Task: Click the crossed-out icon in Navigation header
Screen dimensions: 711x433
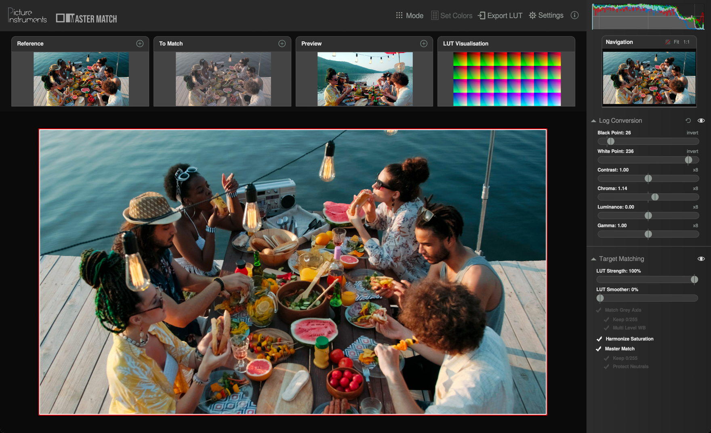Action: coord(668,42)
